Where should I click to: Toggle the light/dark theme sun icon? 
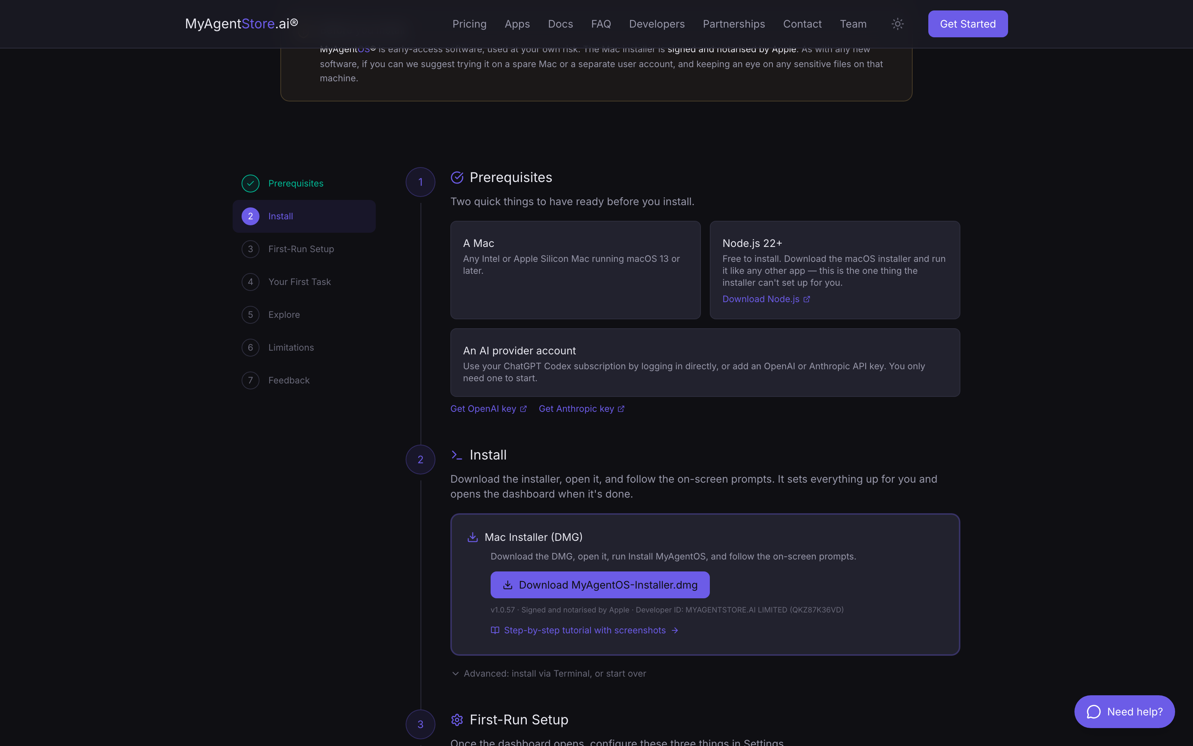click(x=897, y=23)
